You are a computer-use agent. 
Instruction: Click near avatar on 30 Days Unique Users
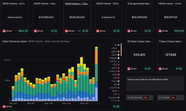coord(129,69)
